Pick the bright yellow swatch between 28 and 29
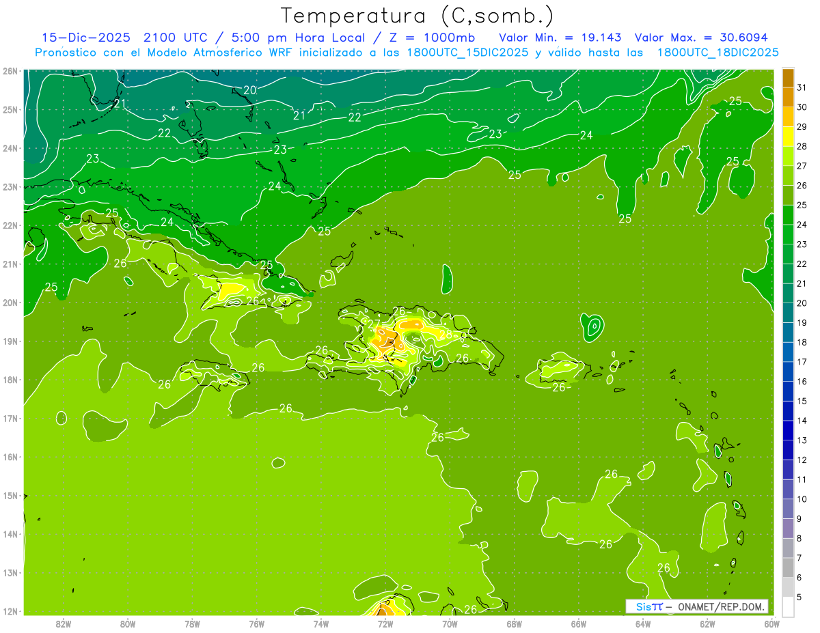The image size is (820, 633). pyautogui.click(x=788, y=136)
